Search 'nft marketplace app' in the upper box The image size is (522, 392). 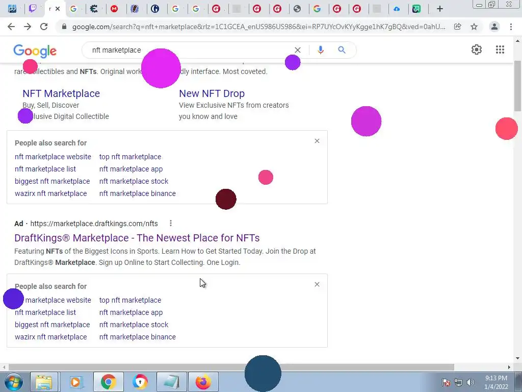(x=131, y=169)
